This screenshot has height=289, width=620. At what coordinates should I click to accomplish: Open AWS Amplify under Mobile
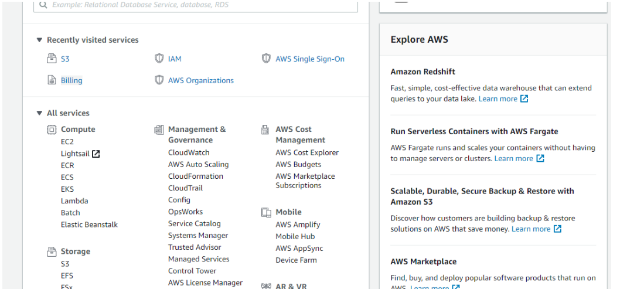tap(298, 225)
